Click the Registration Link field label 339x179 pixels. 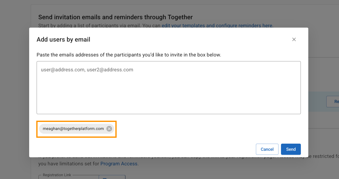(x=57, y=175)
